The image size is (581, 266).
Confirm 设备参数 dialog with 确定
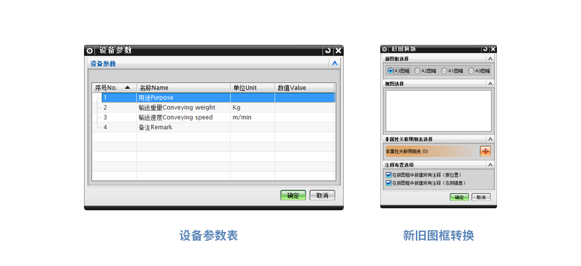(293, 195)
